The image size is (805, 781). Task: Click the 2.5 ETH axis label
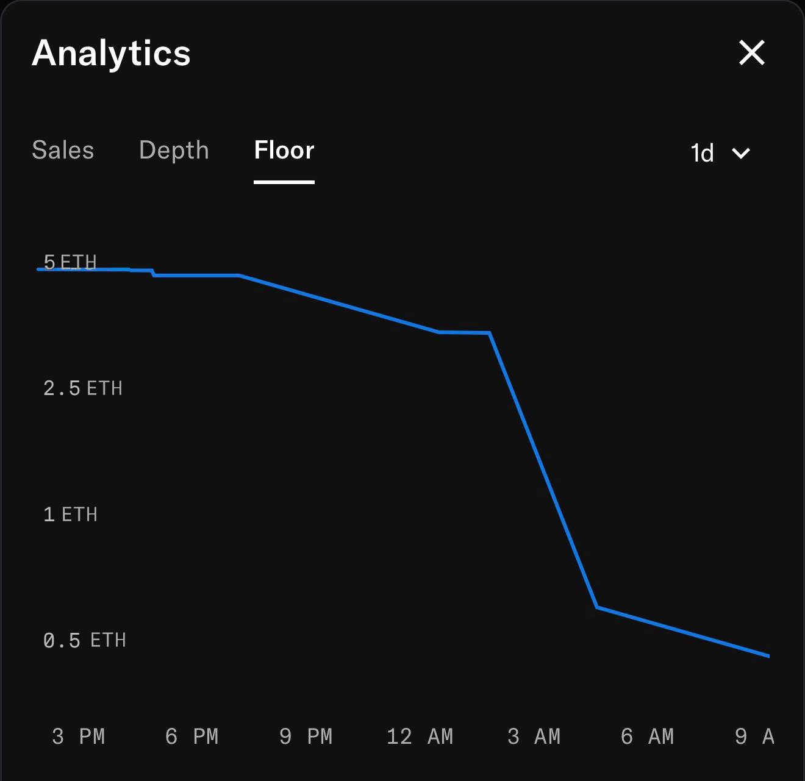pos(83,388)
